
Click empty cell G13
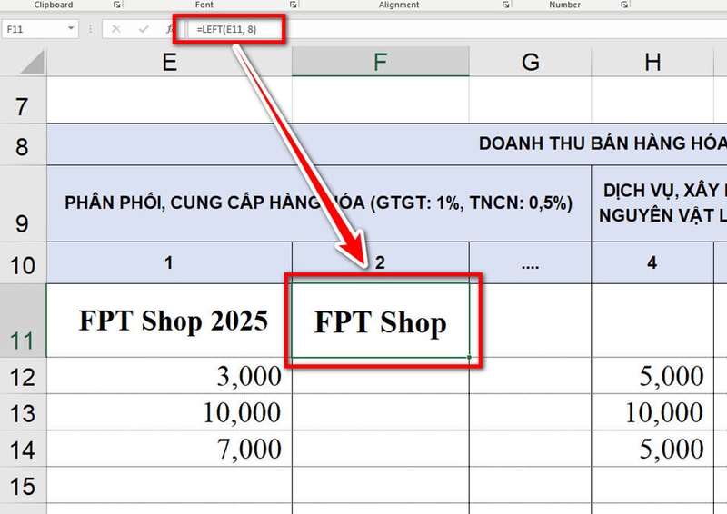coord(530,412)
